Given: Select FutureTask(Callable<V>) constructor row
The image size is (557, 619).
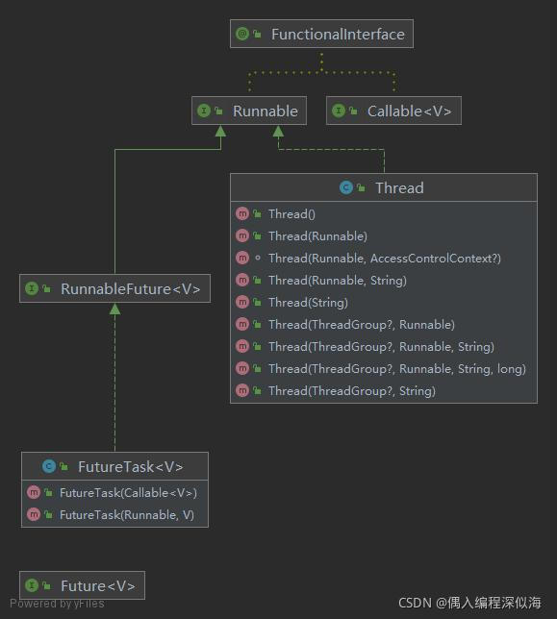Looking at the screenshot, I should pos(114,493).
